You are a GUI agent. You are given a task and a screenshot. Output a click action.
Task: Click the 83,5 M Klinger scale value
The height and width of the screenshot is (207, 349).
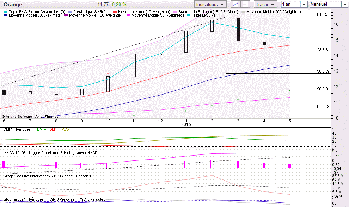coord(337,176)
